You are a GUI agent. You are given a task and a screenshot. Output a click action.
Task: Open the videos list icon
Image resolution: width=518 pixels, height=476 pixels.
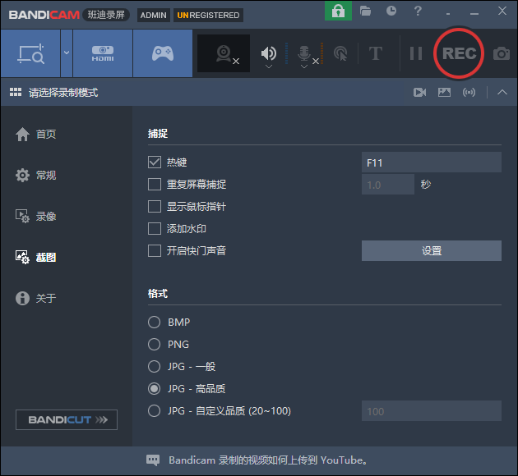(419, 92)
